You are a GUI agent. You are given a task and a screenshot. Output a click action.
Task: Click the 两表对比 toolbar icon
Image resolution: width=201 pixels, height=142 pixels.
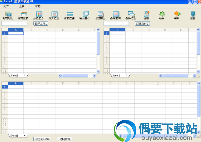pyautogui.click(x=8, y=16)
